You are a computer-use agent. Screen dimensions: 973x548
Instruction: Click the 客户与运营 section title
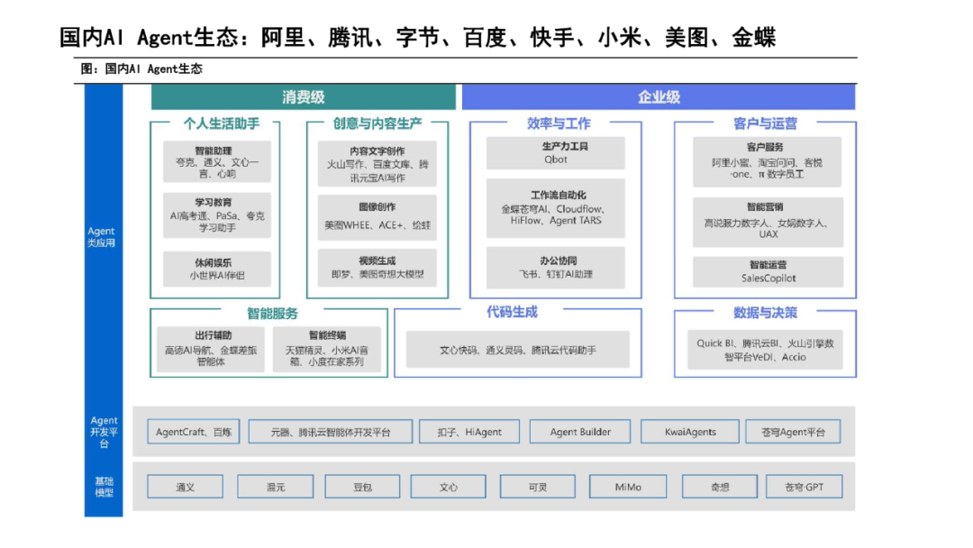pos(765,123)
